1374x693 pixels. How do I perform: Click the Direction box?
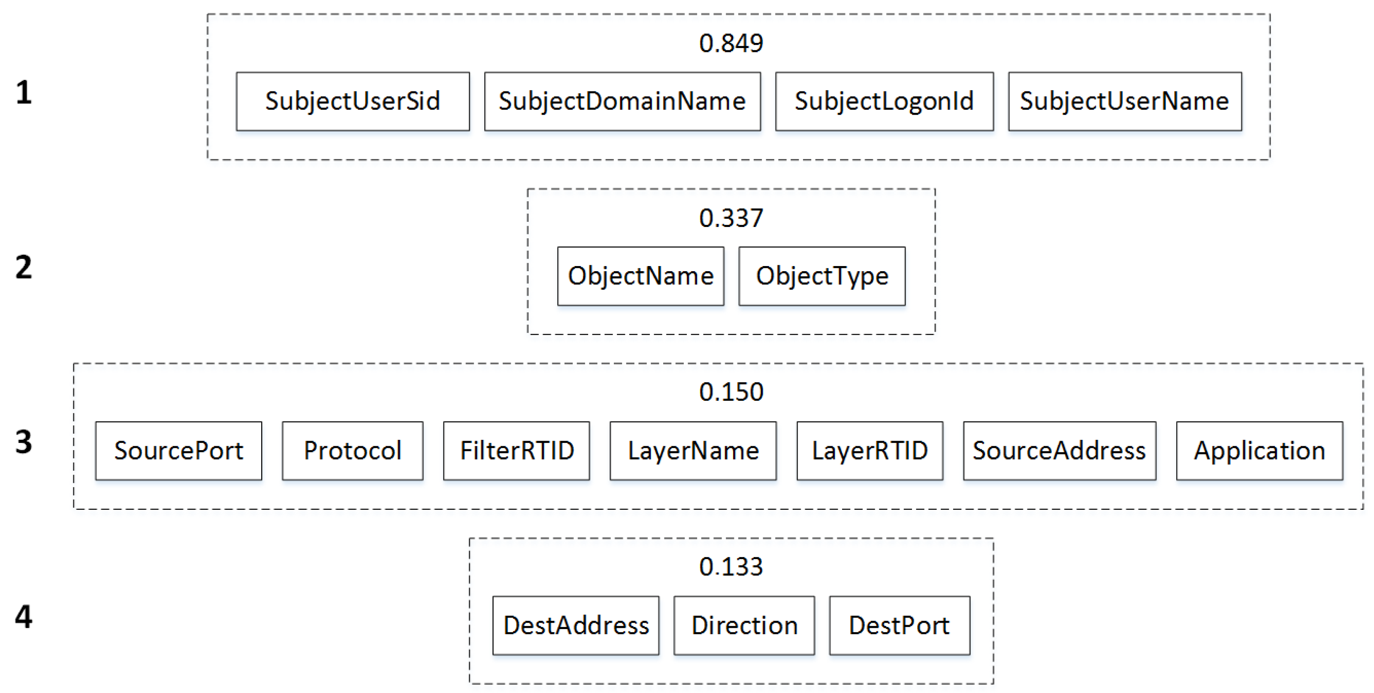click(744, 625)
